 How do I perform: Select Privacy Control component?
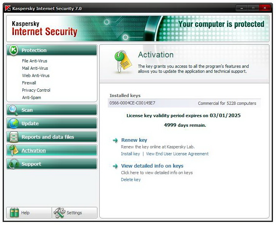(x=36, y=90)
